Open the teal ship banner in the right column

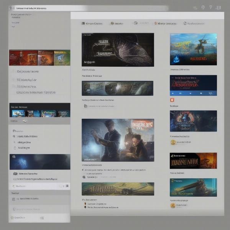193,187
